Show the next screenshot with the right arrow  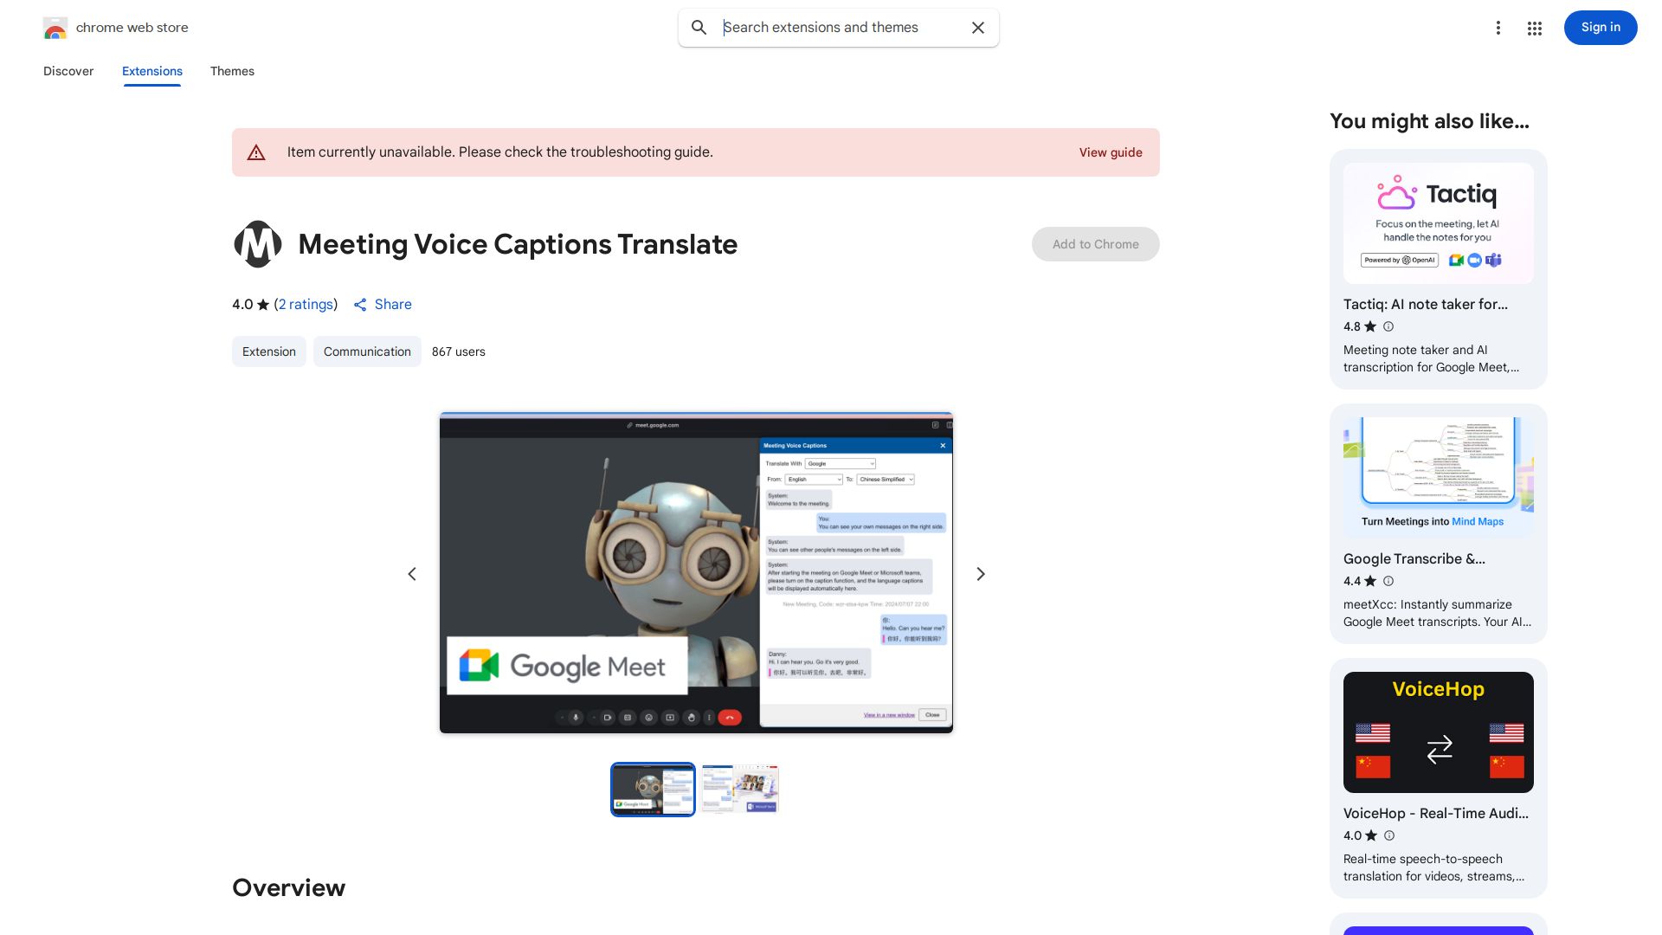(x=980, y=573)
